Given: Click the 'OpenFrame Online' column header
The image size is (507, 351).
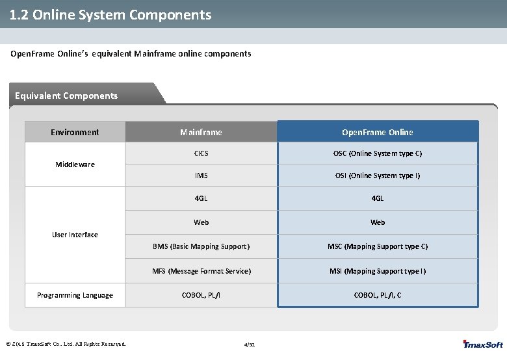Looking at the screenshot, I should point(378,132).
